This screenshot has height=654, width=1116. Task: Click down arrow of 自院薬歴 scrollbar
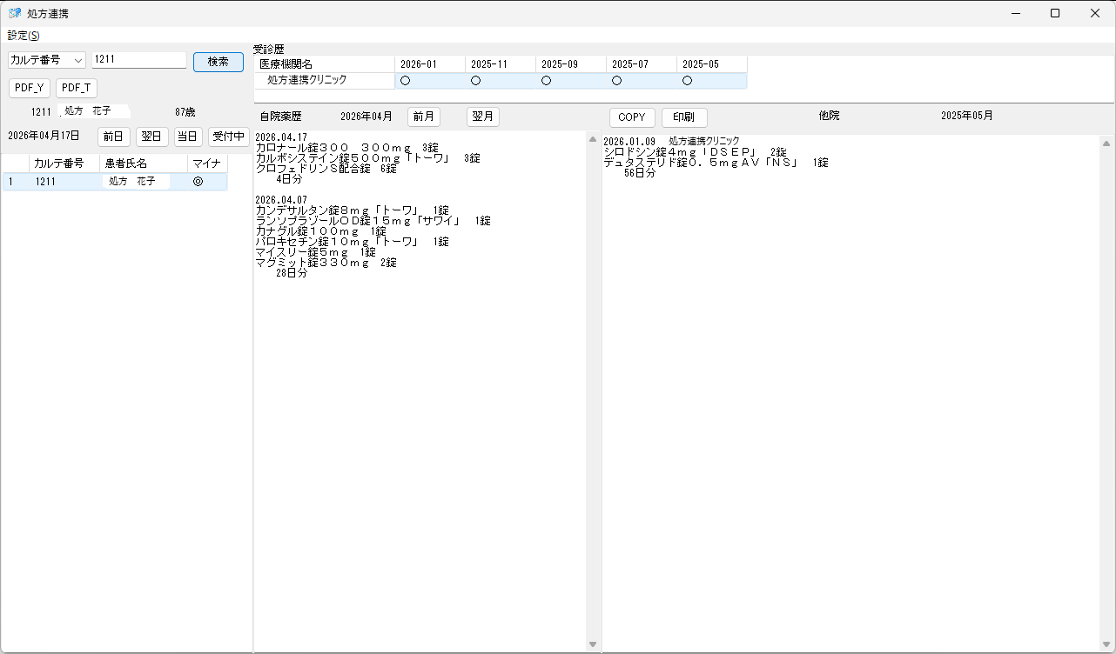[593, 644]
